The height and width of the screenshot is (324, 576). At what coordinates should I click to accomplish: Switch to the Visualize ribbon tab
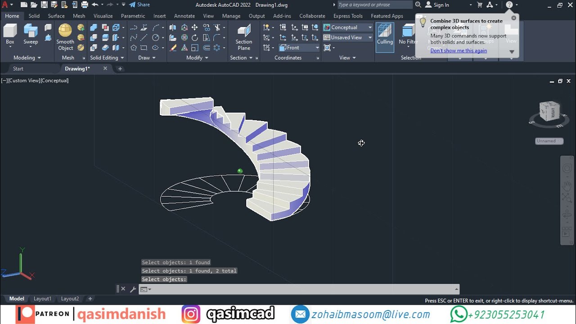point(103,16)
